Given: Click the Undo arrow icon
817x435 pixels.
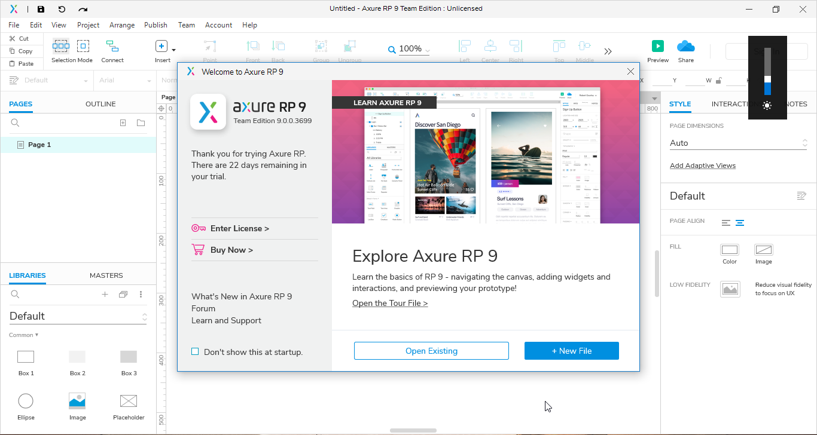Looking at the screenshot, I should point(62,9).
